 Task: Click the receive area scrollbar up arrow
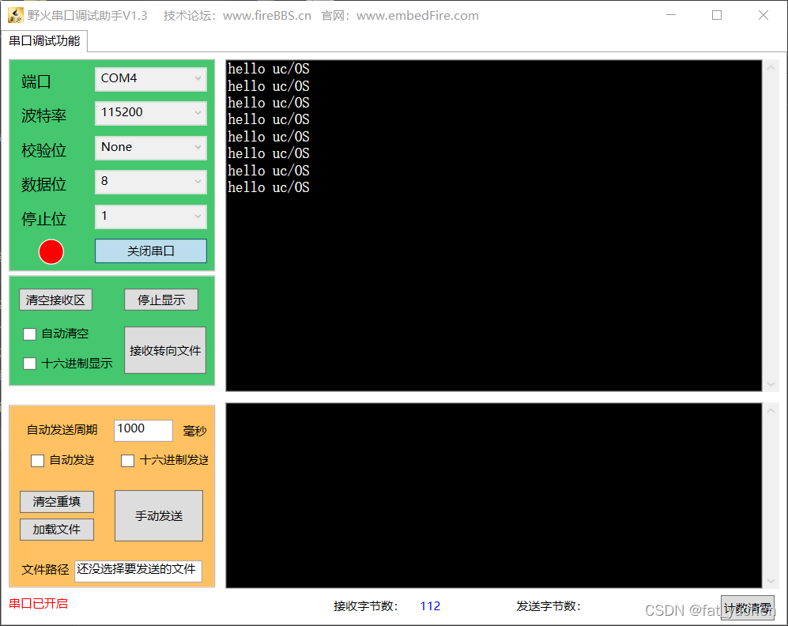pyautogui.click(x=771, y=68)
